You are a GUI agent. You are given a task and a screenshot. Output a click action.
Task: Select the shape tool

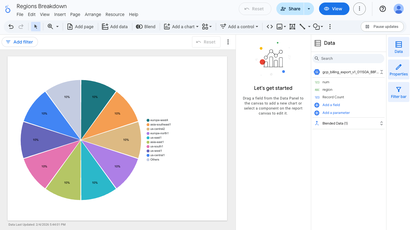316,27
